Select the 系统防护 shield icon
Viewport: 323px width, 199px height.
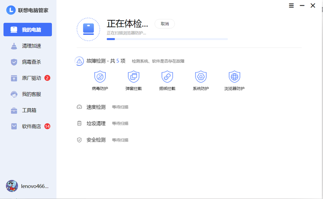click(x=201, y=77)
